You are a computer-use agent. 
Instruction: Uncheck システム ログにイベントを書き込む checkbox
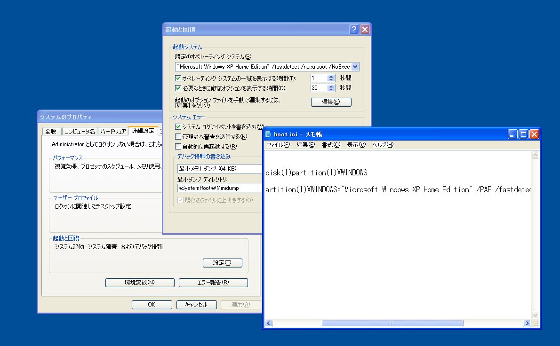point(178,126)
